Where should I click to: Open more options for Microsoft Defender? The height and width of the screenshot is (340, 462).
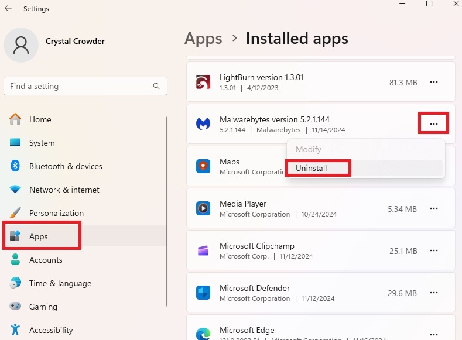434,293
